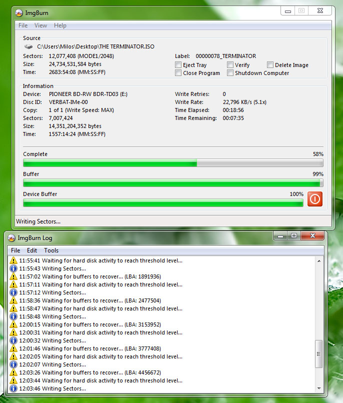Click Disc ID value VERBAT-IMe-00
The image size is (343, 403).
click(68, 102)
